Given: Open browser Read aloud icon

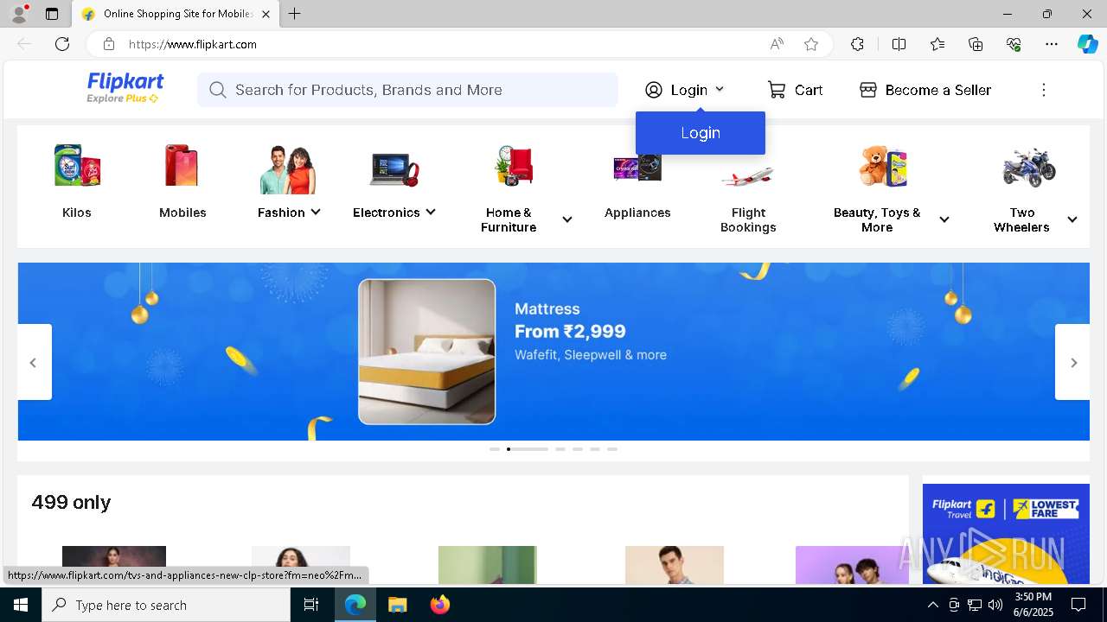Looking at the screenshot, I should (777, 44).
